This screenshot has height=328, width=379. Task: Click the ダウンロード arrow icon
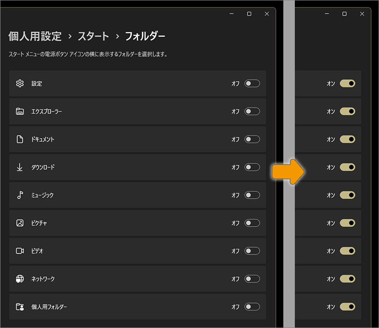click(x=20, y=167)
